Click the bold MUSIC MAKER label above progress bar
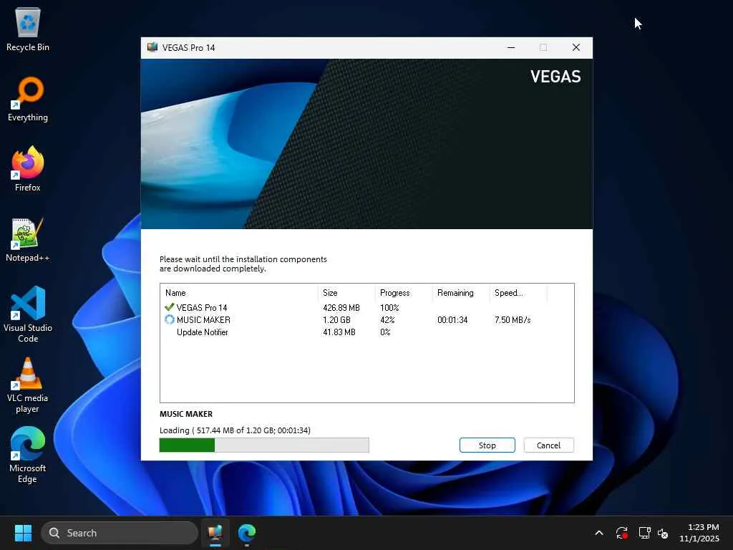This screenshot has height=550, width=733. click(185, 414)
